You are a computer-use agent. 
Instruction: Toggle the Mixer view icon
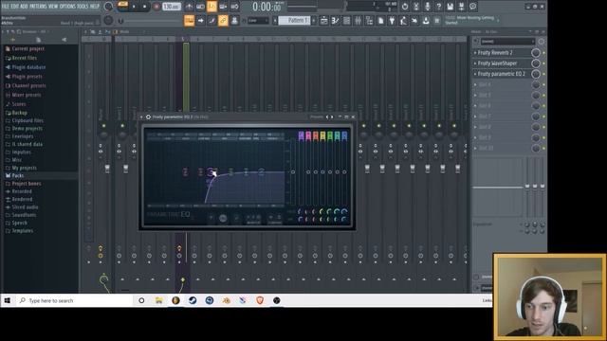pos(359,21)
